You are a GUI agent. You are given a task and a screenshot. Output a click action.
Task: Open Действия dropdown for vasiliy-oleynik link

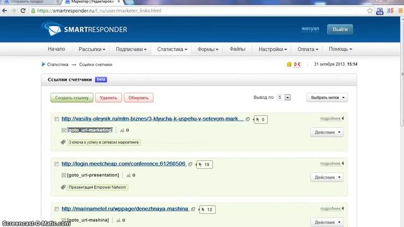(327, 132)
